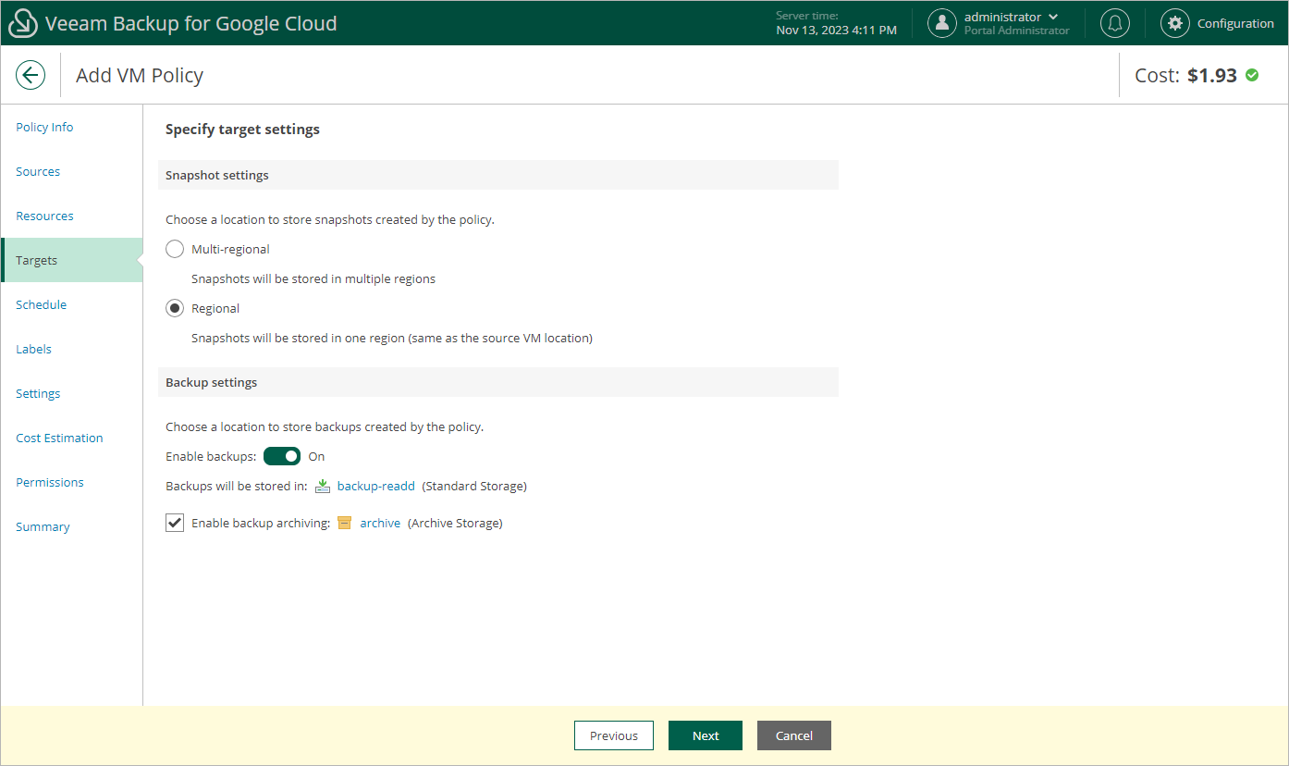1289x766 pixels.
Task: Click the green cost status checkmark icon
Action: tap(1252, 75)
